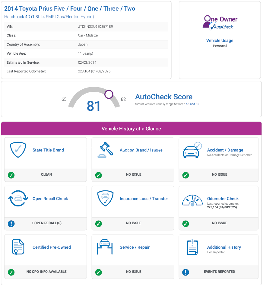Click green checkmark beside CLEAN status
The image size is (263, 287).
11,175
